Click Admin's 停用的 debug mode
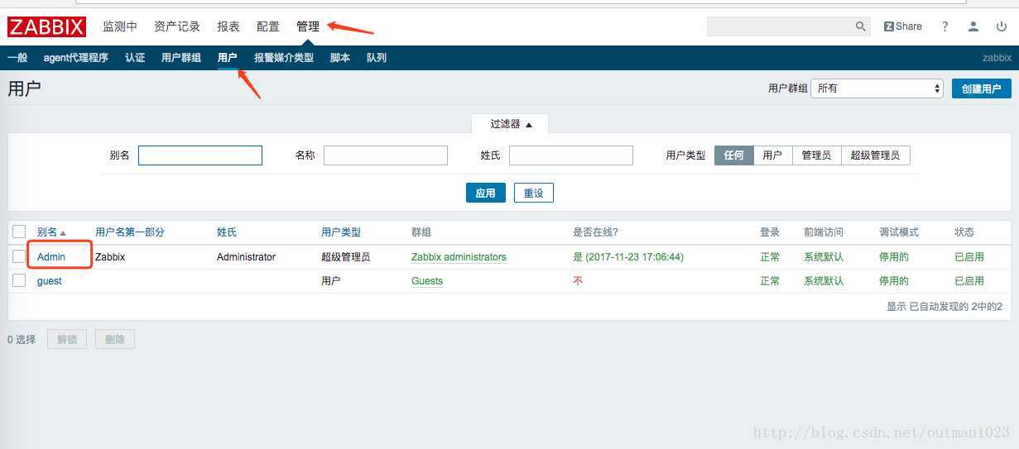Viewport: 1019px width, 449px height. 894,257
